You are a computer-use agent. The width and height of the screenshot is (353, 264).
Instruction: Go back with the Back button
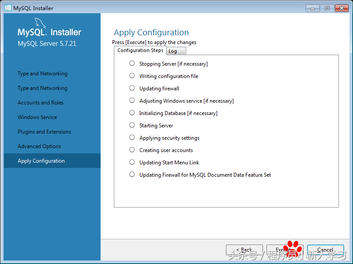(244, 250)
